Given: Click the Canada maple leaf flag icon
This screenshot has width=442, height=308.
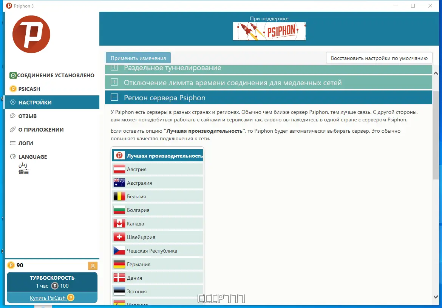Looking at the screenshot, I should coord(119,224).
